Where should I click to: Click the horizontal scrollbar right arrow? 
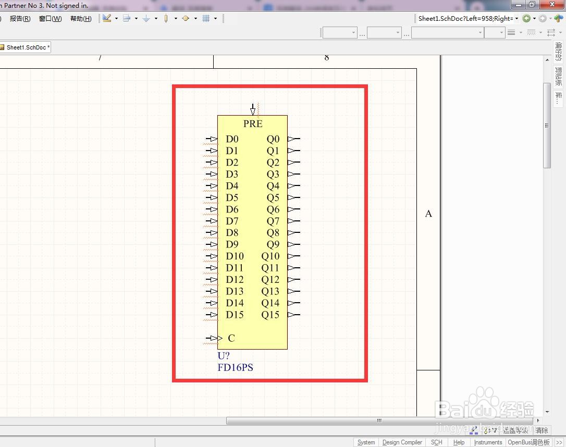tap(538, 420)
